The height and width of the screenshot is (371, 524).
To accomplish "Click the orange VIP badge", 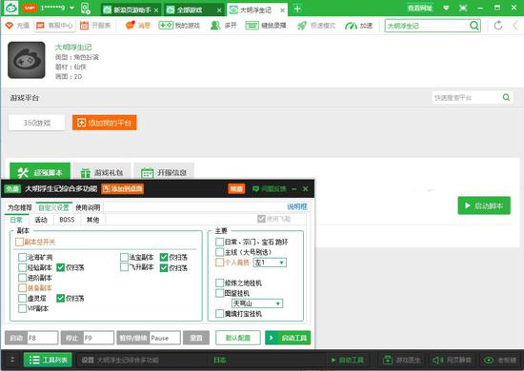I will (x=30, y=8).
